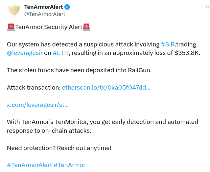This screenshot has width=210, height=172.
Task: Open the TenArmorAlert profile avatar
Action: (14, 10)
